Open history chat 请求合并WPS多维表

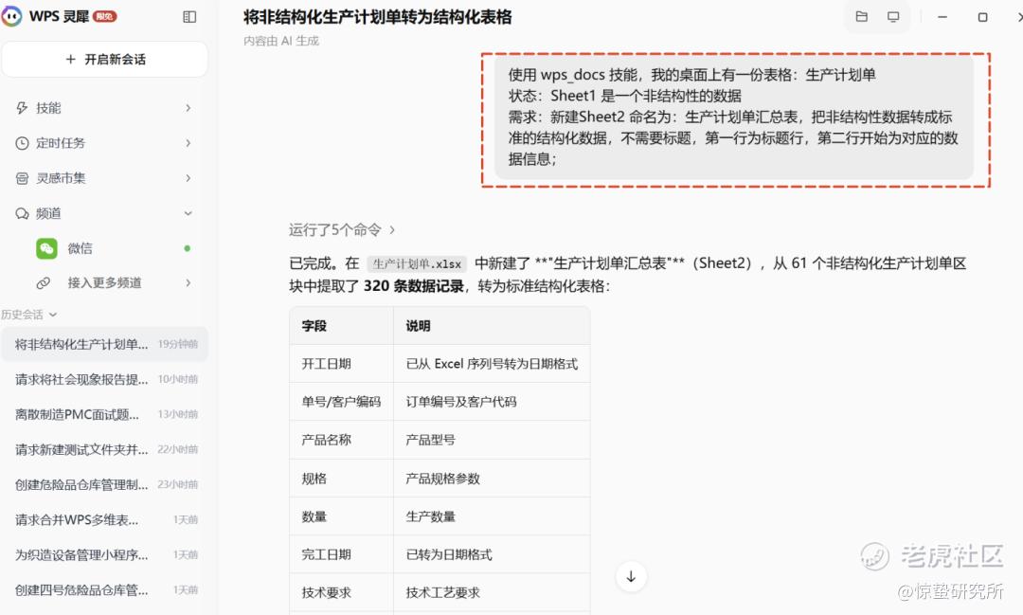pos(104,519)
